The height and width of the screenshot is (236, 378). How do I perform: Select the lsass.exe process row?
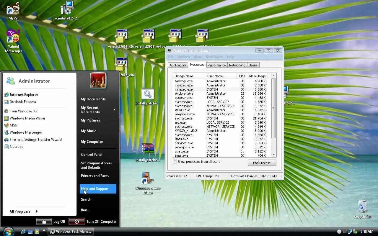(x=221, y=139)
